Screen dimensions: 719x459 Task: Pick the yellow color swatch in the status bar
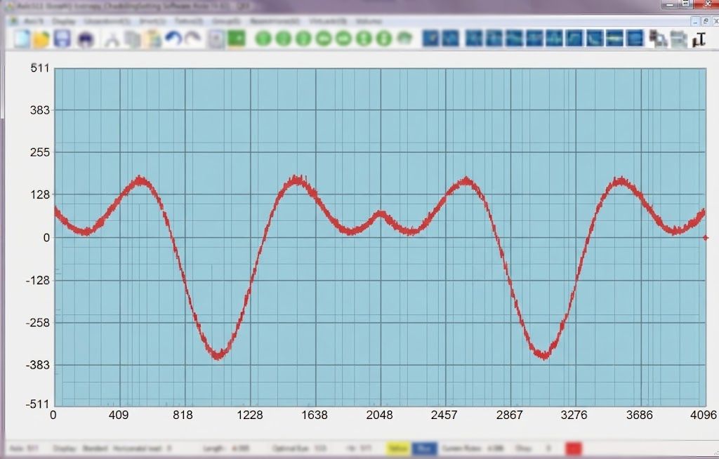coord(398,448)
